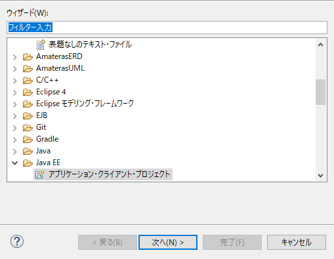Image resolution: width=334 pixels, height=259 pixels.
Task: Select the Git label
Action: [x=41, y=127]
